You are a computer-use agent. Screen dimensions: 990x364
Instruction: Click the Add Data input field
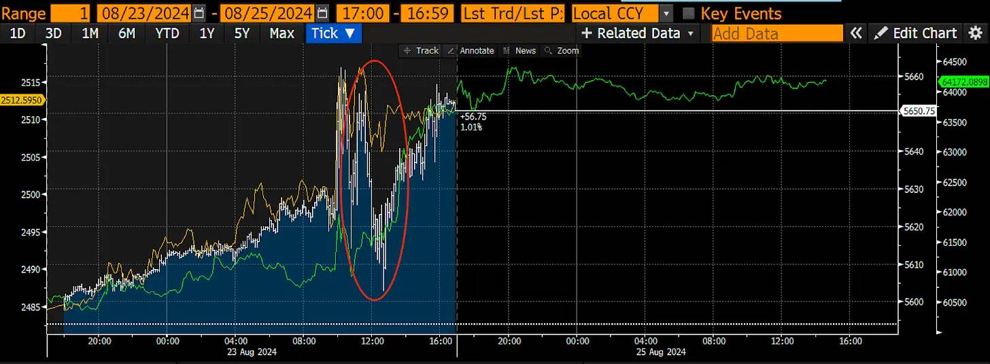pos(776,33)
